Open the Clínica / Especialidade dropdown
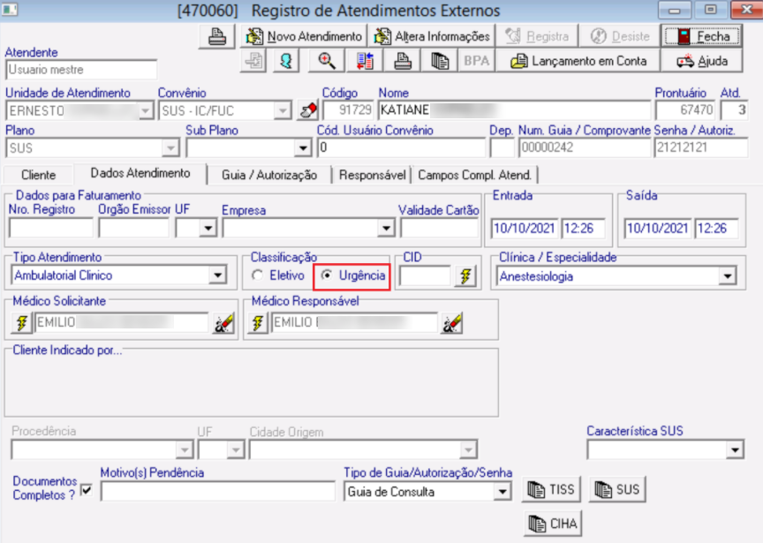 (x=728, y=276)
